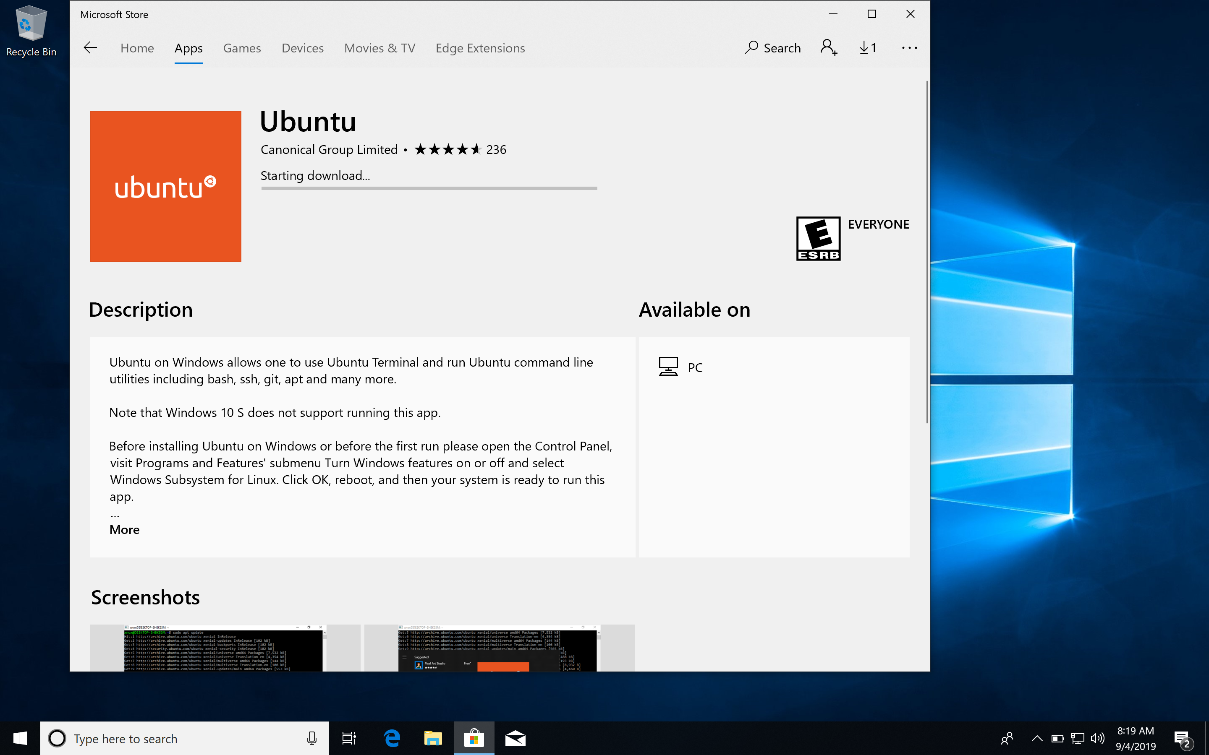Click the sign-in account icon

click(828, 48)
